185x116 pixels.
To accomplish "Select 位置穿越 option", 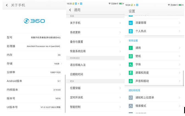I will [x=95, y=88].
